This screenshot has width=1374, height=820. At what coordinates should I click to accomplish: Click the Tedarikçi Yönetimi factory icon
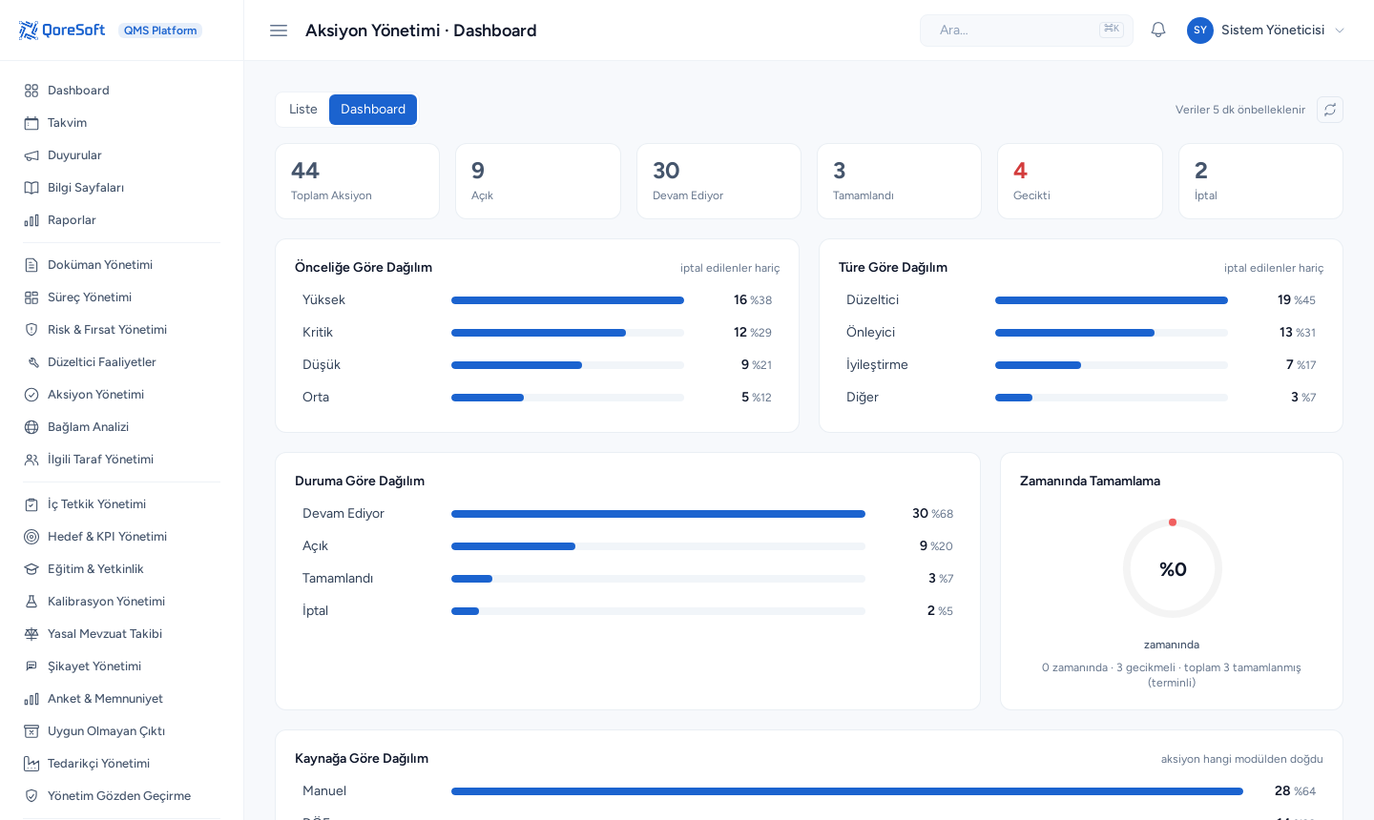pos(31,764)
